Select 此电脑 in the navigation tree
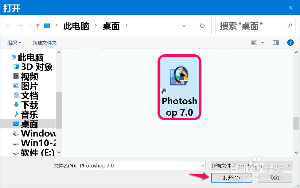Screen dimensions: 300x188 click(x=31, y=58)
